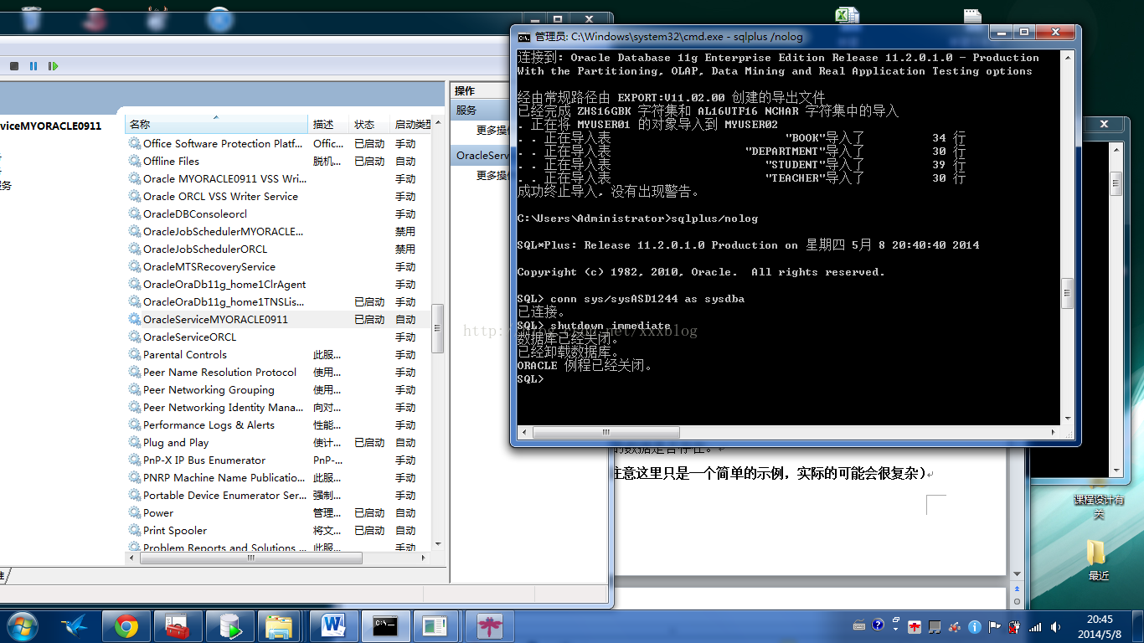Click cmd window scrollbar up arrow

click(x=1067, y=57)
